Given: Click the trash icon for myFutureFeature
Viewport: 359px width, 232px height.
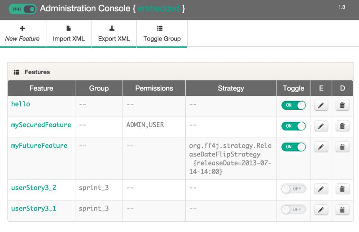Looking at the screenshot, I should (x=342, y=147).
